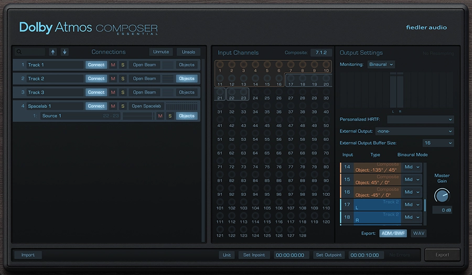The image size is (472, 275).
Task: Select ADM/BWF export format
Action: 393,233
